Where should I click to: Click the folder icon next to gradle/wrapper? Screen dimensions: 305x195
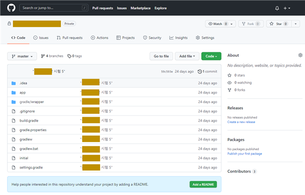pyautogui.click(x=14, y=102)
